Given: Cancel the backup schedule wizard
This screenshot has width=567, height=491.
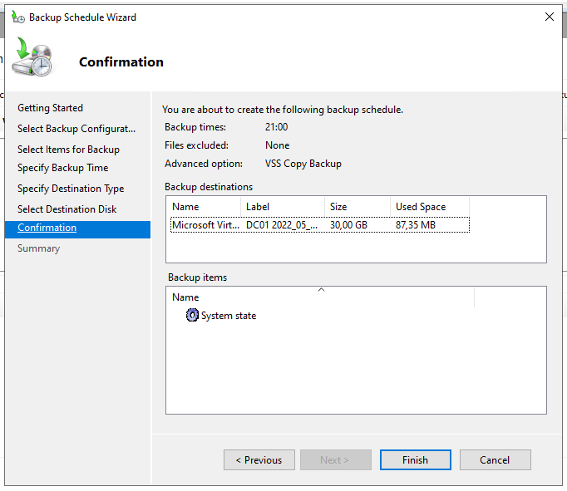Looking at the screenshot, I should (495, 460).
